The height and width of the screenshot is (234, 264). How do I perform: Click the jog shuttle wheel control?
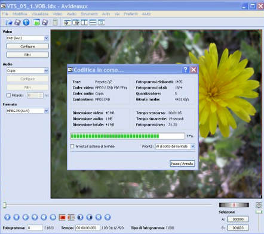(234, 205)
